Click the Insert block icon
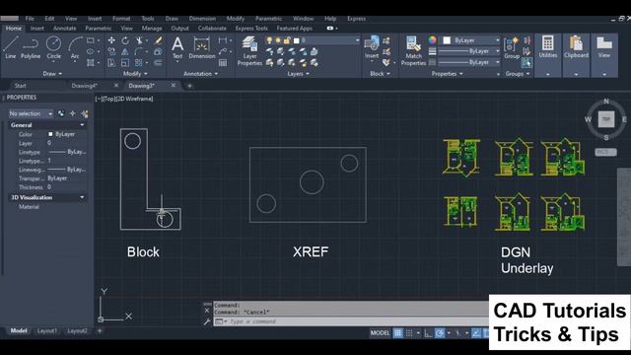The image size is (631, 355). [x=372, y=47]
